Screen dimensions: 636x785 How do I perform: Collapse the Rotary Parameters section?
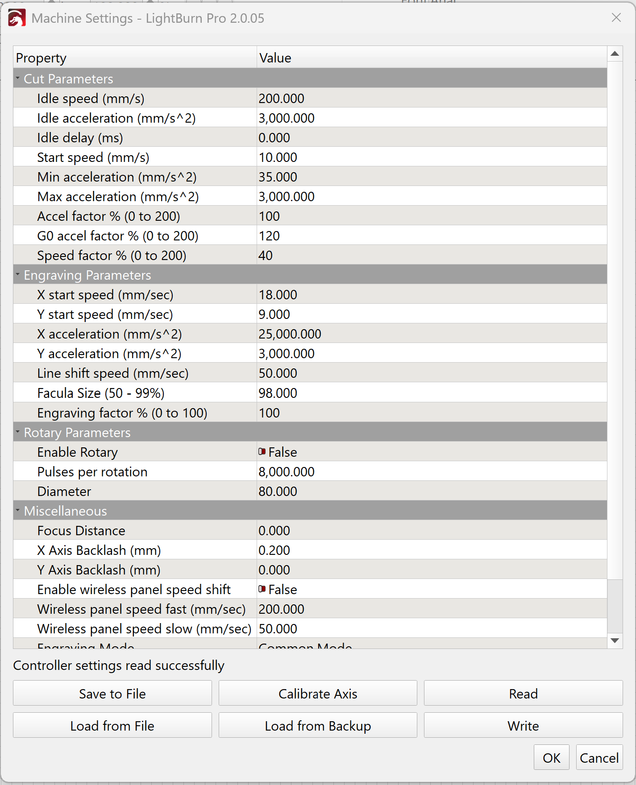(18, 432)
